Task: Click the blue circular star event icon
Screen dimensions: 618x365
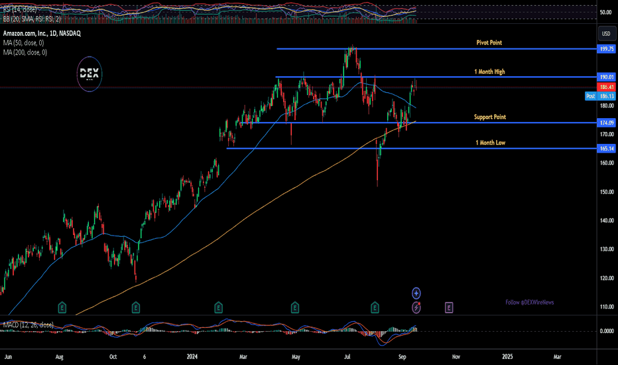Action: click(x=416, y=293)
